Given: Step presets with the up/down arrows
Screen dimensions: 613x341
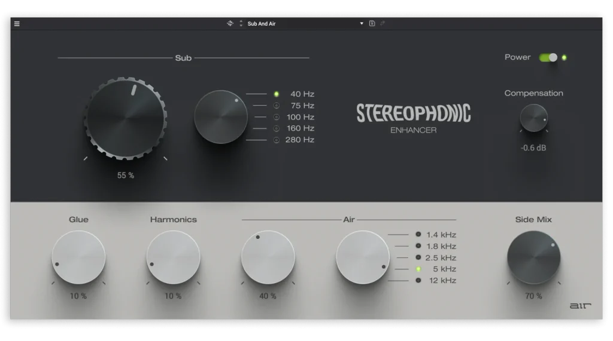Looking at the screenshot, I should [x=241, y=23].
